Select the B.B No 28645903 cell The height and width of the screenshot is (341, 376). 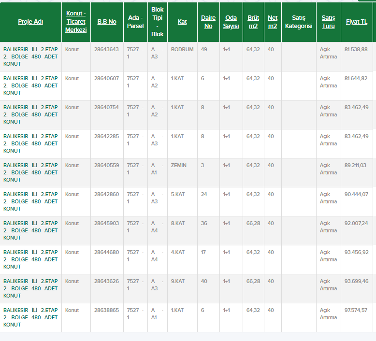click(x=106, y=223)
